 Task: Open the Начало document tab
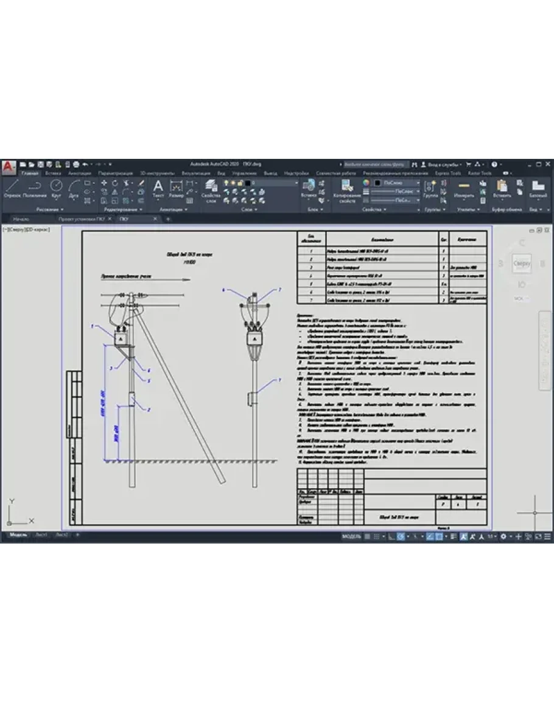tap(21, 218)
